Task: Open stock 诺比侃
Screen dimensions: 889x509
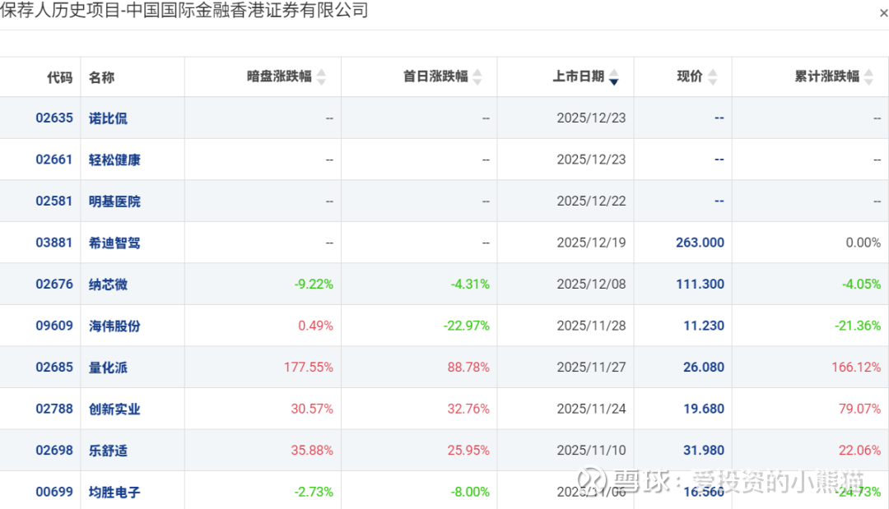Action: (108, 118)
